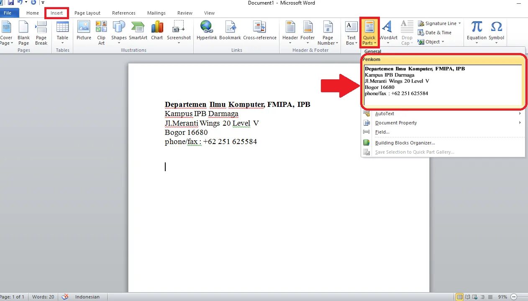Choose Field... from Quick Parts menu
528x301 pixels.
click(443, 132)
